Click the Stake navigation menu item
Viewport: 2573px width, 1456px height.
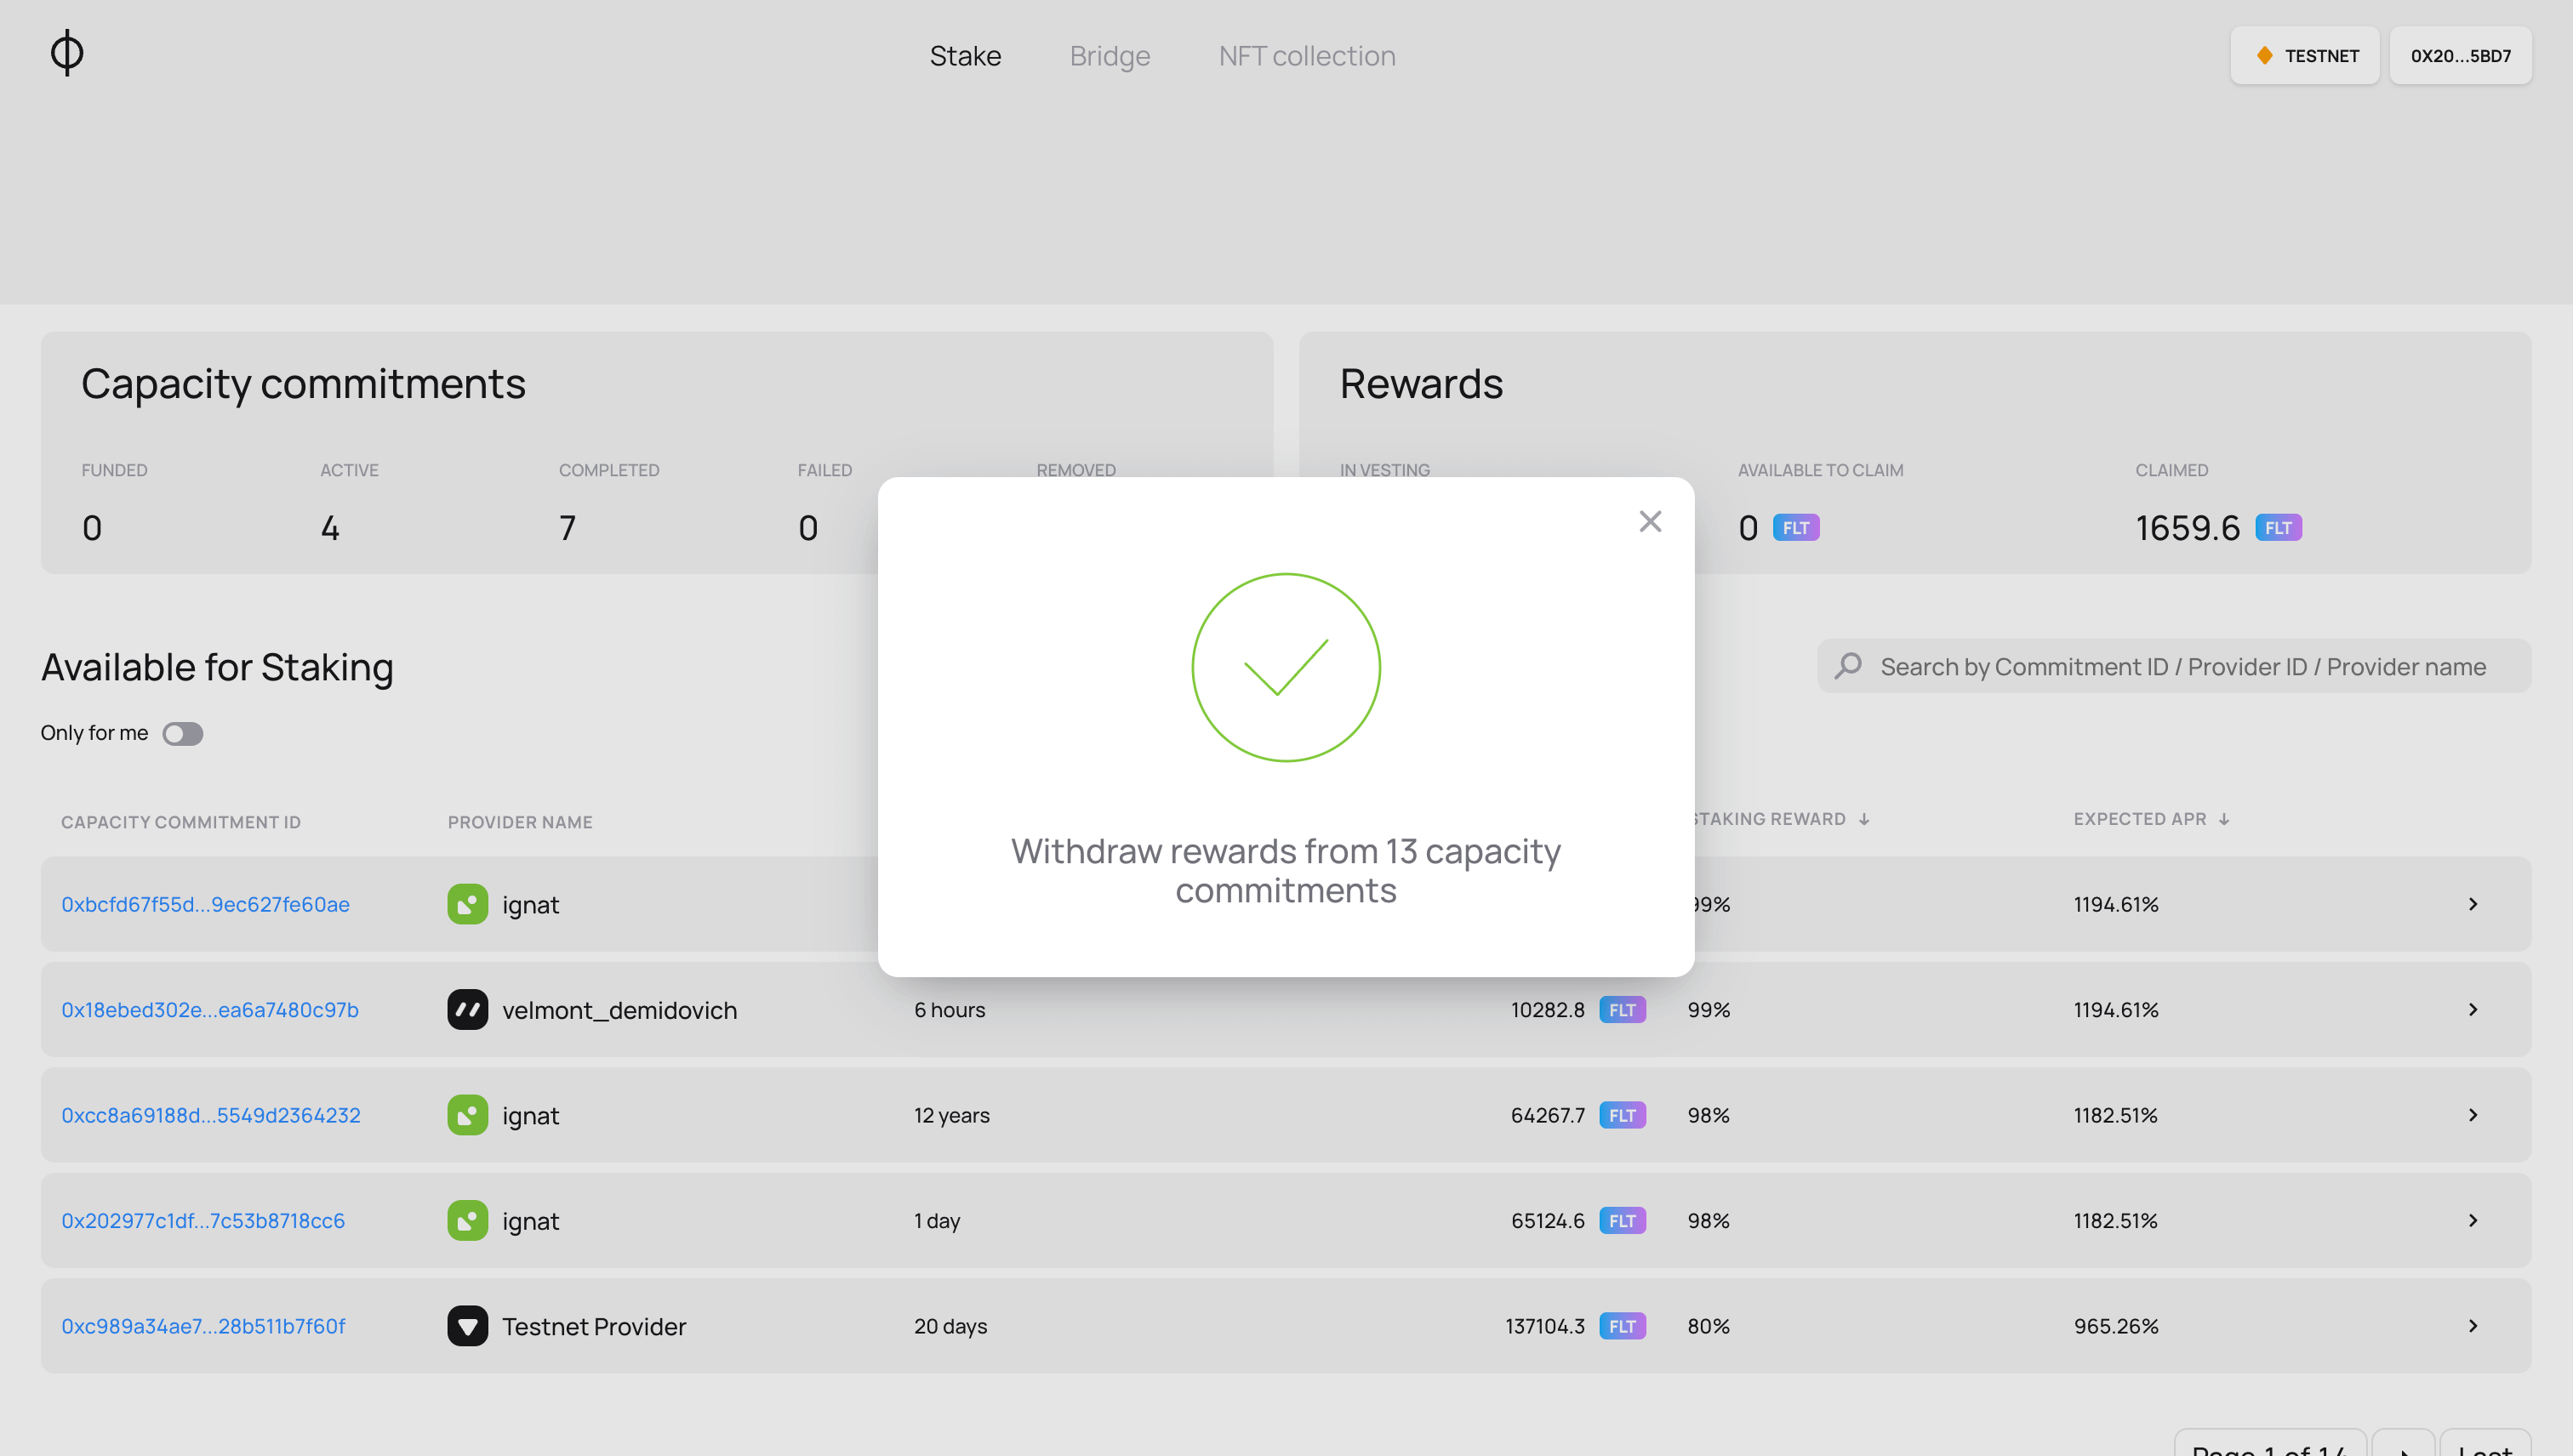click(x=965, y=53)
